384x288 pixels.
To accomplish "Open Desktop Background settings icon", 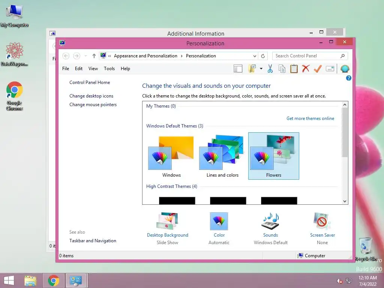I will (168, 221).
